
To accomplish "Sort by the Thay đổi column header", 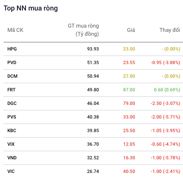I will (170, 30).
